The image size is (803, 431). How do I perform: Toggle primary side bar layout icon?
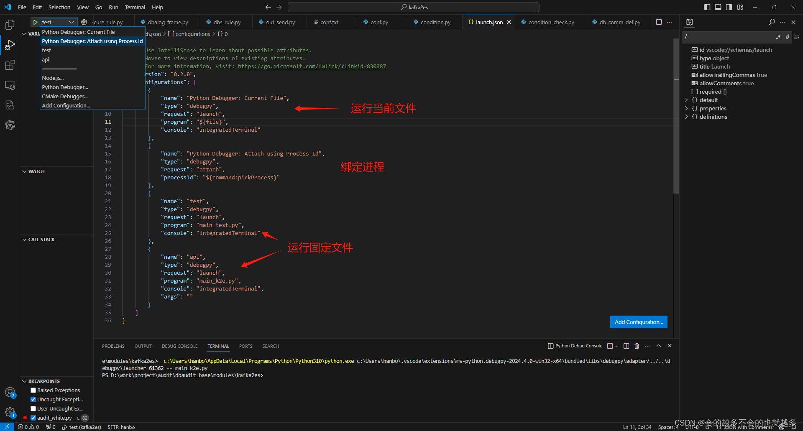(707, 7)
